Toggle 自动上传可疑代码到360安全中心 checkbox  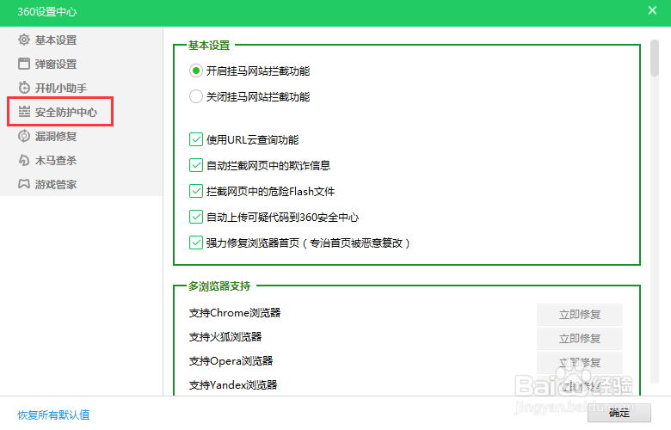(196, 217)
